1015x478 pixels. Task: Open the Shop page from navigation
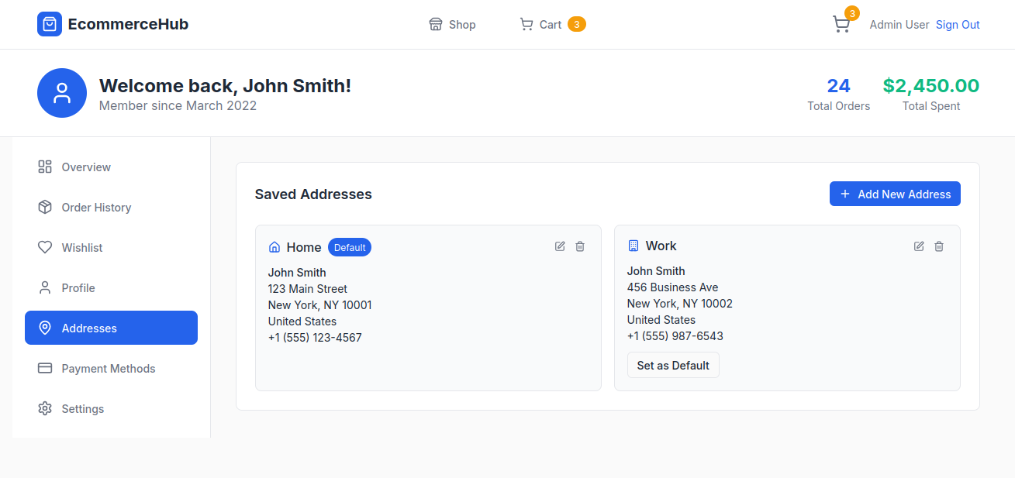[452, 25]
